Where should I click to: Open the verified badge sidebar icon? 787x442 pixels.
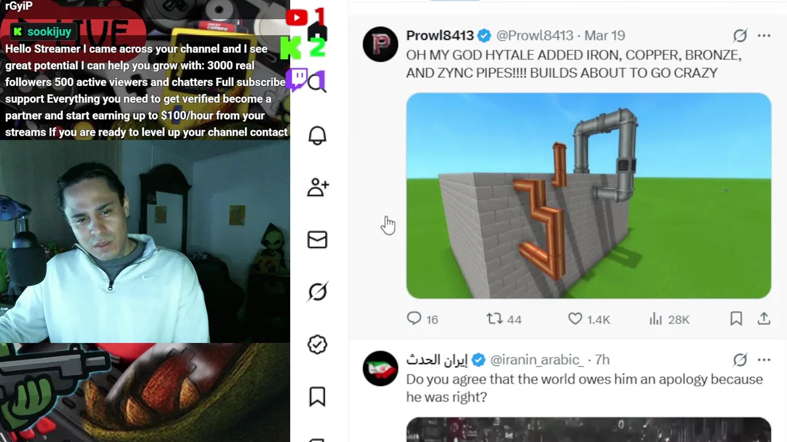click(x=317, y=344)
